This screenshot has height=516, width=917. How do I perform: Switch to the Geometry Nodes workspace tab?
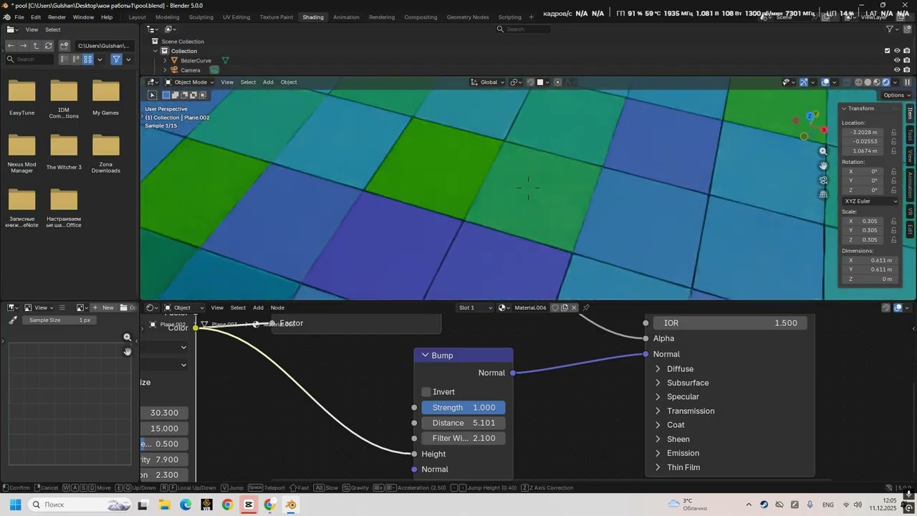tap(468, 17)
